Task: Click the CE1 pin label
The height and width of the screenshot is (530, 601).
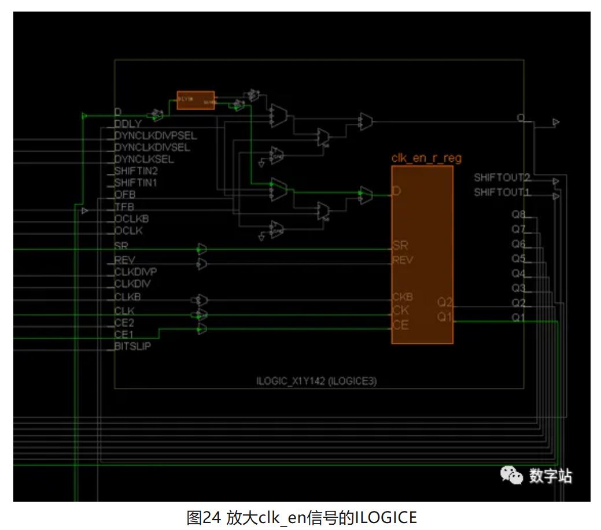Action: point(124,334)
